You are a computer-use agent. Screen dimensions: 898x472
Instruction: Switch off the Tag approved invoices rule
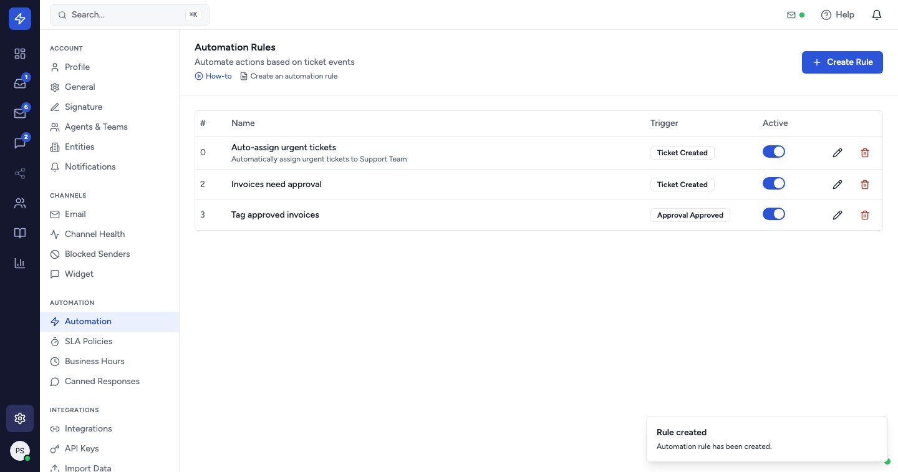pyautogui.click(x=774, y=214)
